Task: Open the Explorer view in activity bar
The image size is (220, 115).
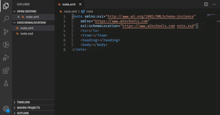Action: pyautogui.click(x=6, y=6)
